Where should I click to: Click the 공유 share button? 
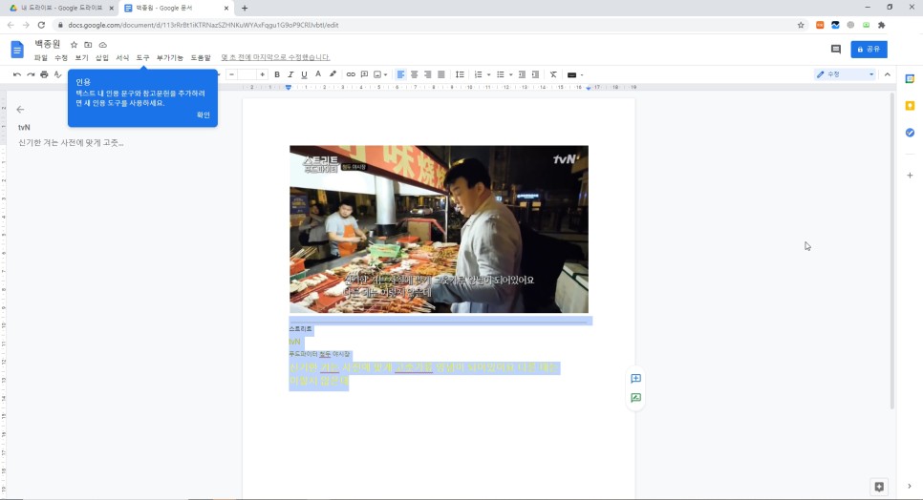(x=869, y=50)
